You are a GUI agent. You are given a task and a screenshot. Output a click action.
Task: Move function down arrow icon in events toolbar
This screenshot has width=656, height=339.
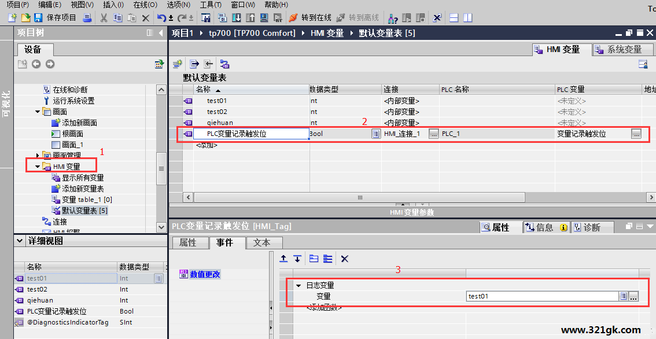[x=297, y=259]
